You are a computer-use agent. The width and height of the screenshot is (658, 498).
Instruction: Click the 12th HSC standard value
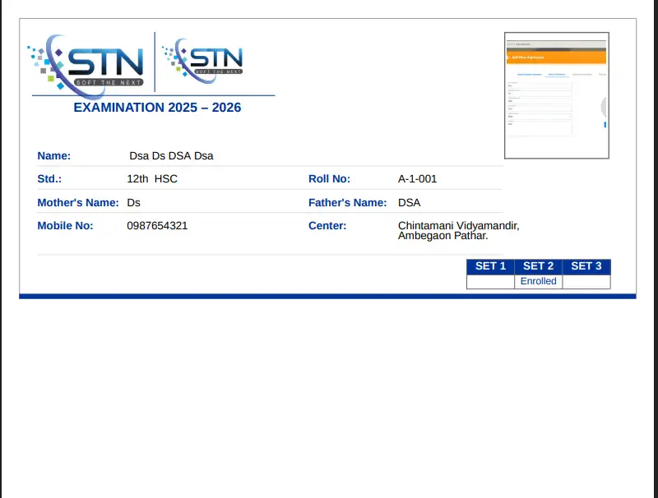(x=151, y=179)
